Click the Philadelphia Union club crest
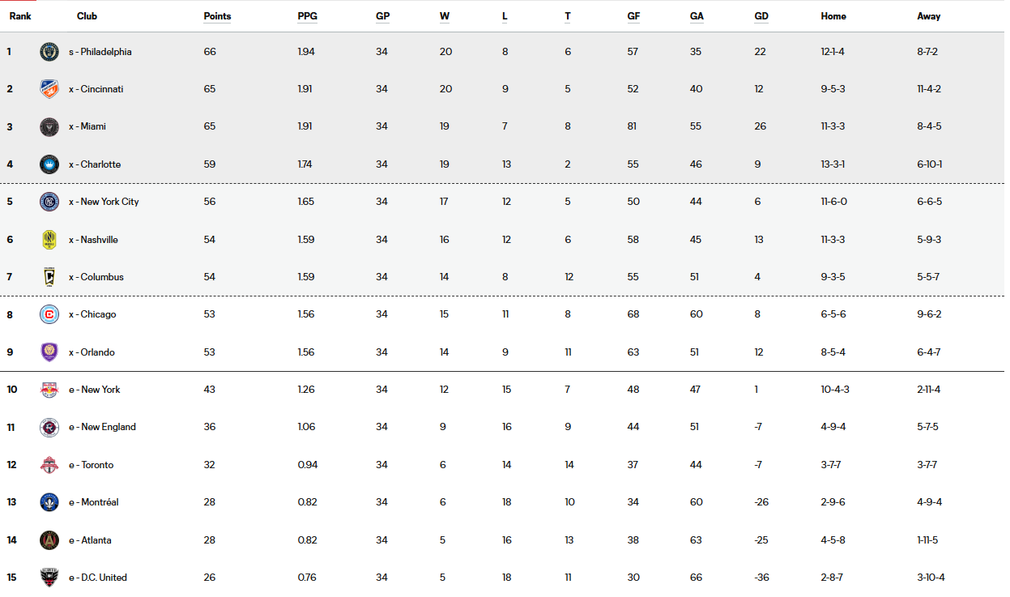 tap(49, 52)
